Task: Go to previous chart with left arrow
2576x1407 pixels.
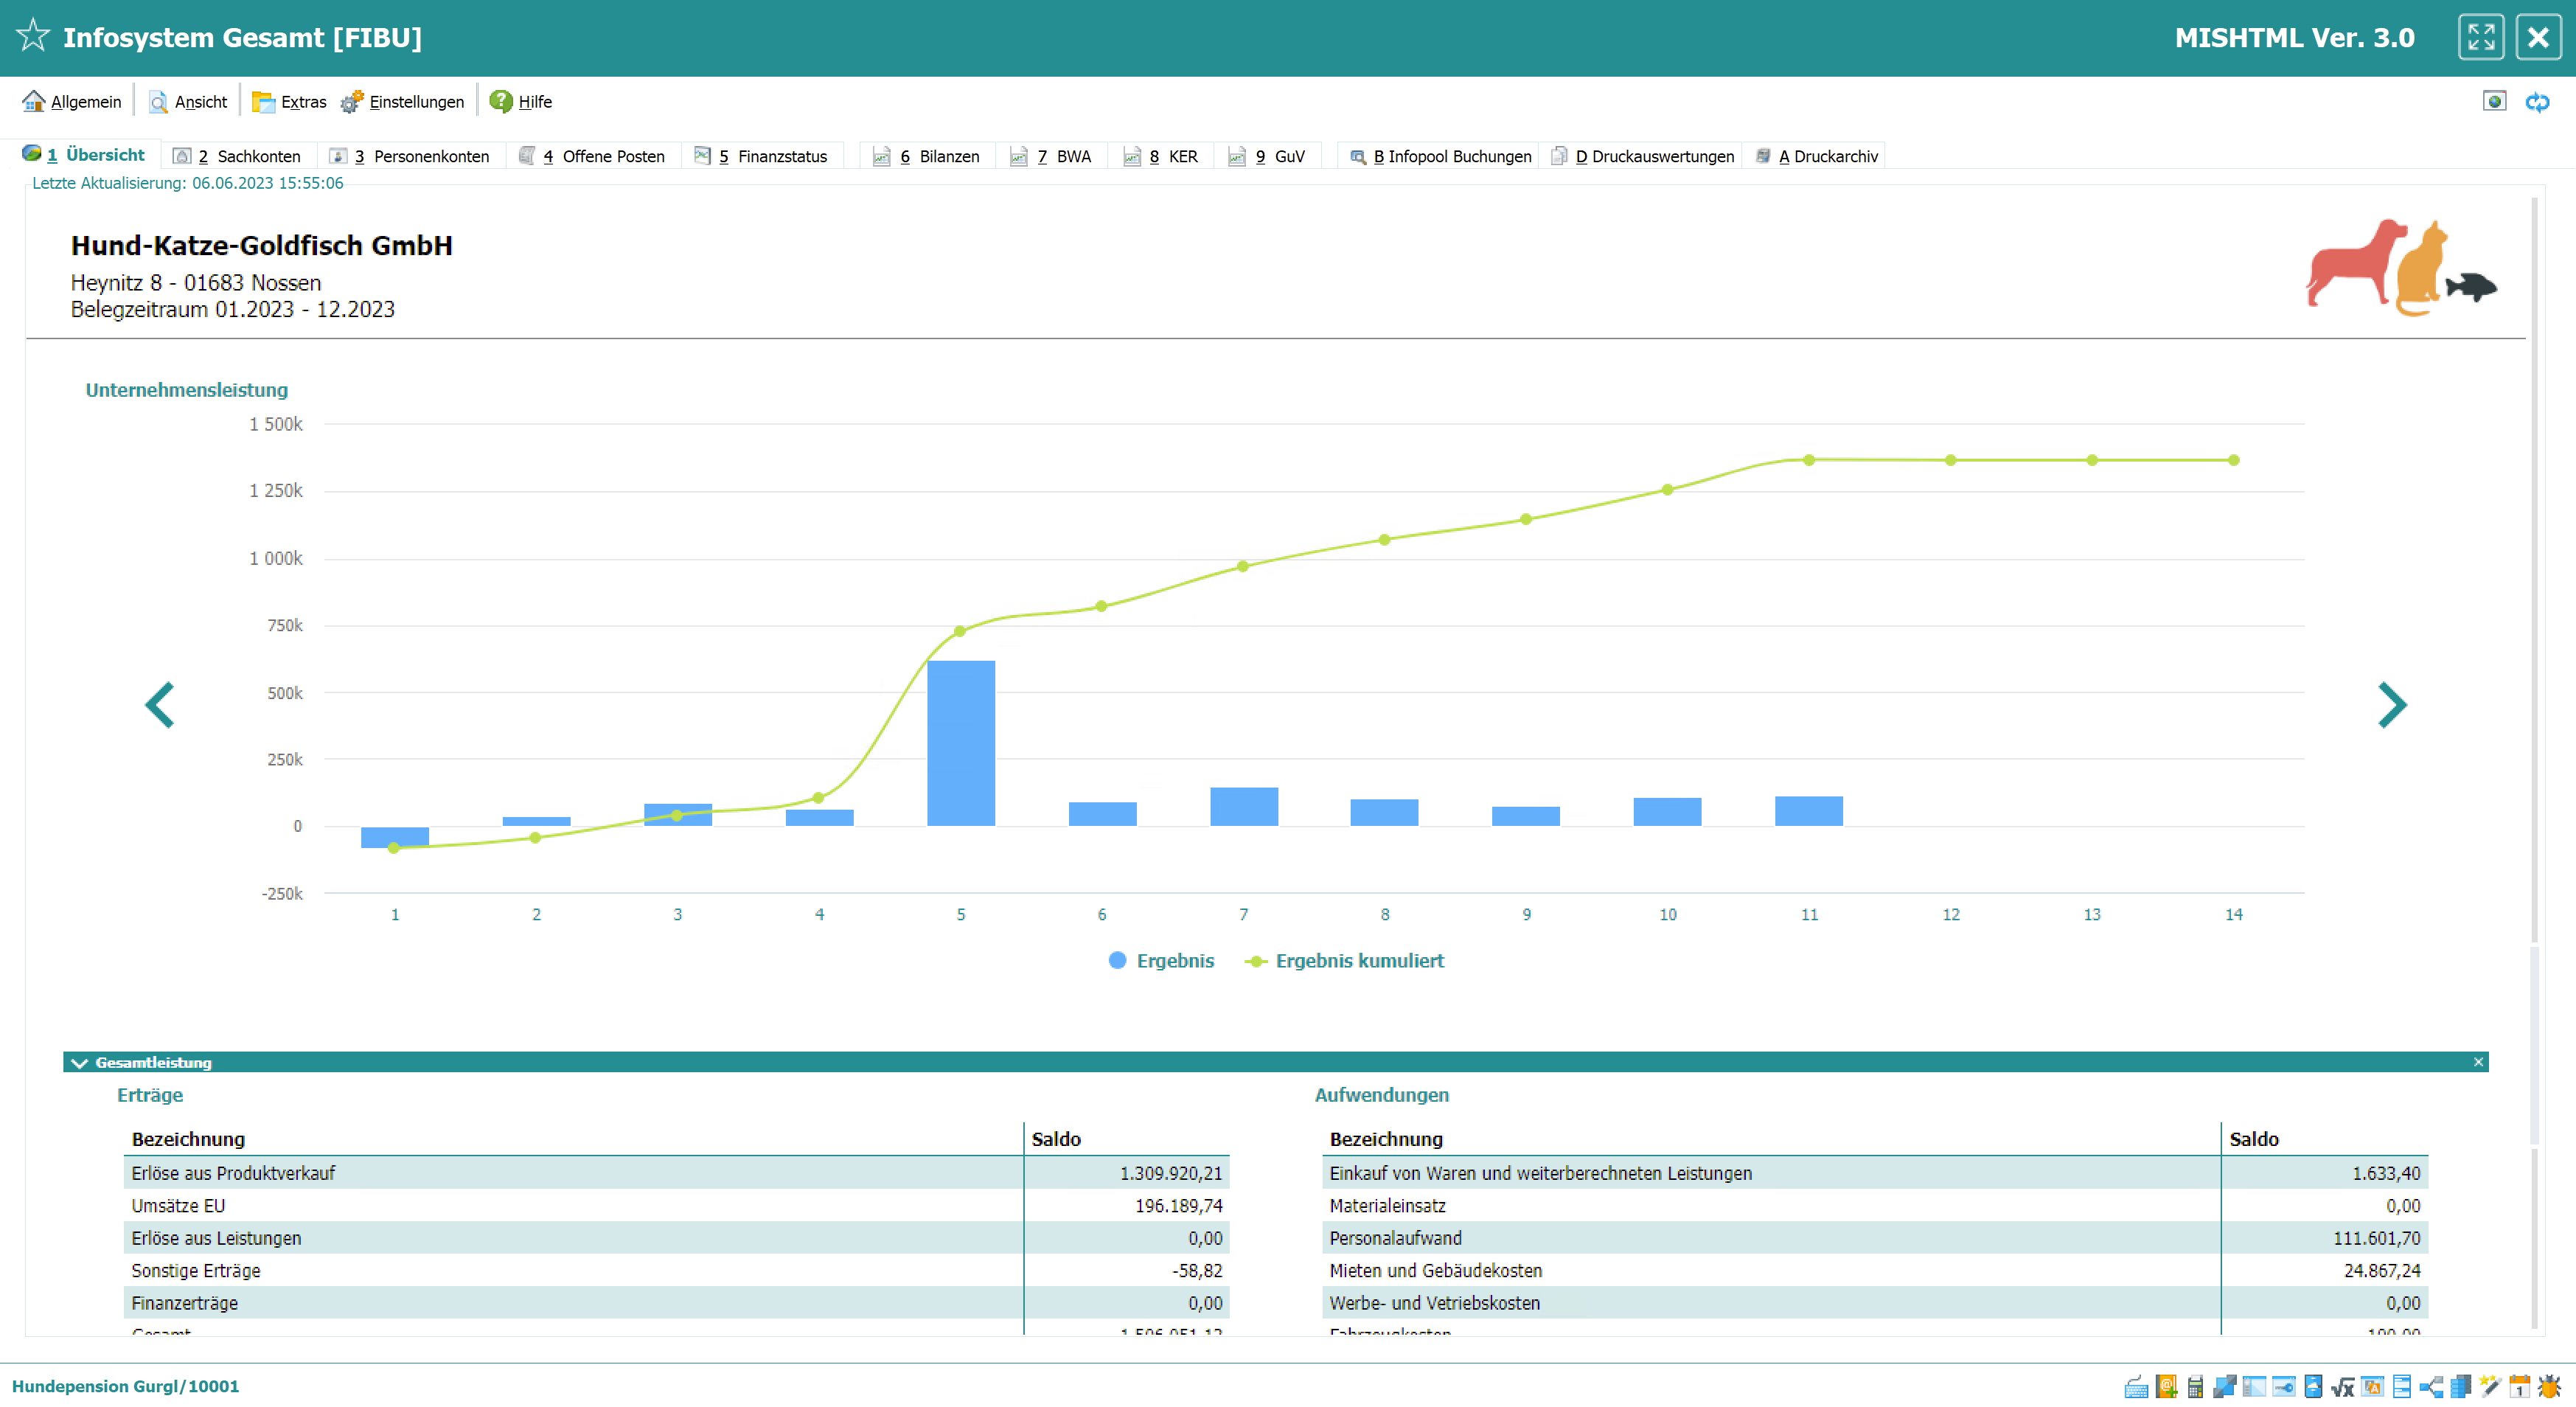Action: tap(160, 705)
